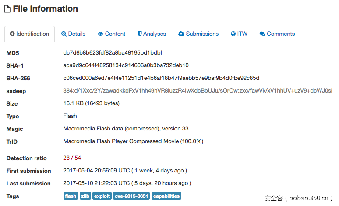Click the exploit tag
339x206 pixels.
coord(102,196)
